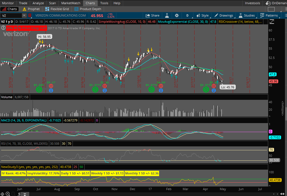
Task: Zoom in using the magnifier icon
Action: click(7, 193)
